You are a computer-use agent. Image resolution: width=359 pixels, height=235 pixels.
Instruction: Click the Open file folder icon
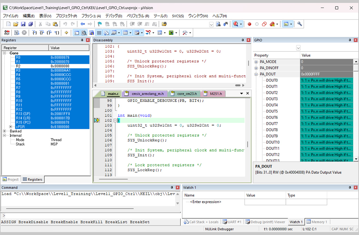coord(16,24)
